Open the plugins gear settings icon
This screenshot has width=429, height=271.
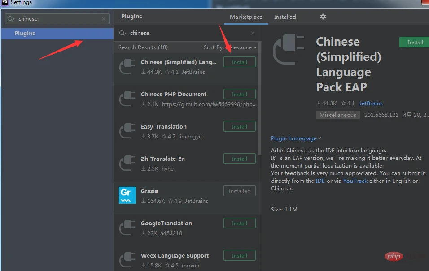coord(323,17)
